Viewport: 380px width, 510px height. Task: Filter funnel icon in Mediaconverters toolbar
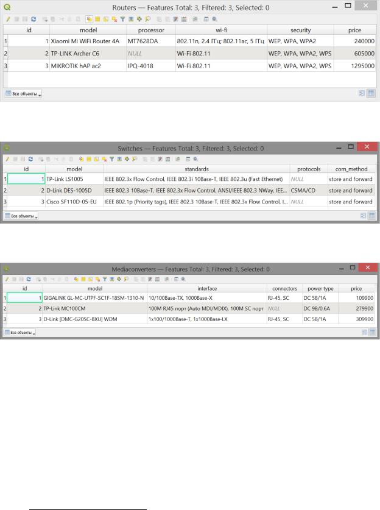105,279
